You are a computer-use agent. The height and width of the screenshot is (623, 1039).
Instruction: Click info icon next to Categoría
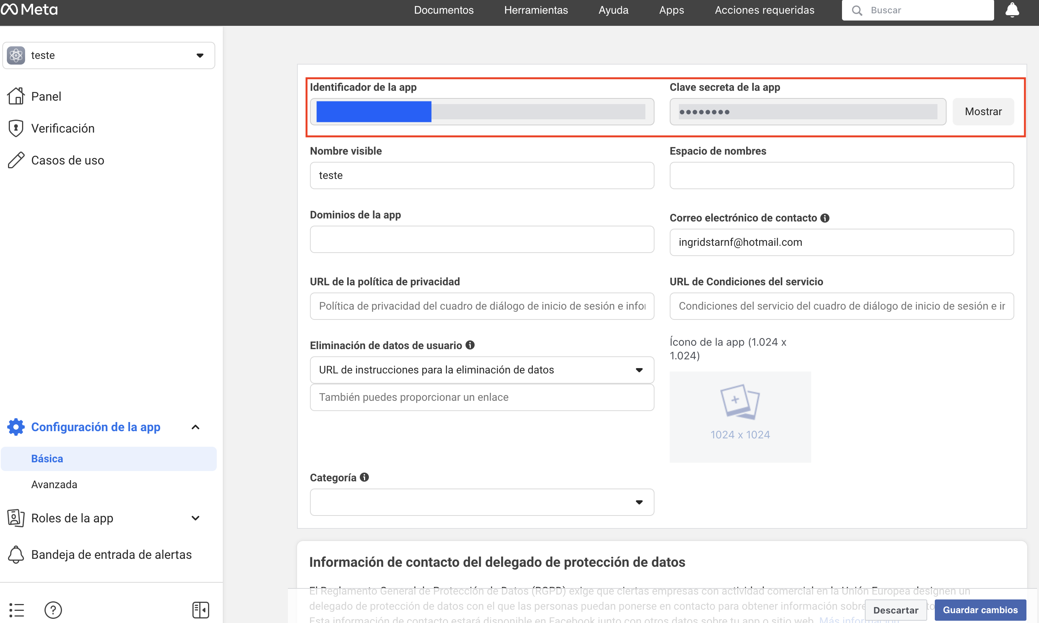coord(364,478)
